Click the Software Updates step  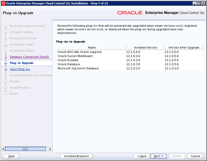pos(22,32)
